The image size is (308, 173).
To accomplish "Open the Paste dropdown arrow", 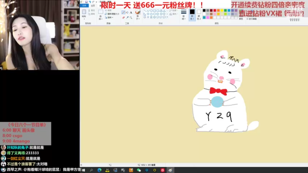I will [84, 19].
